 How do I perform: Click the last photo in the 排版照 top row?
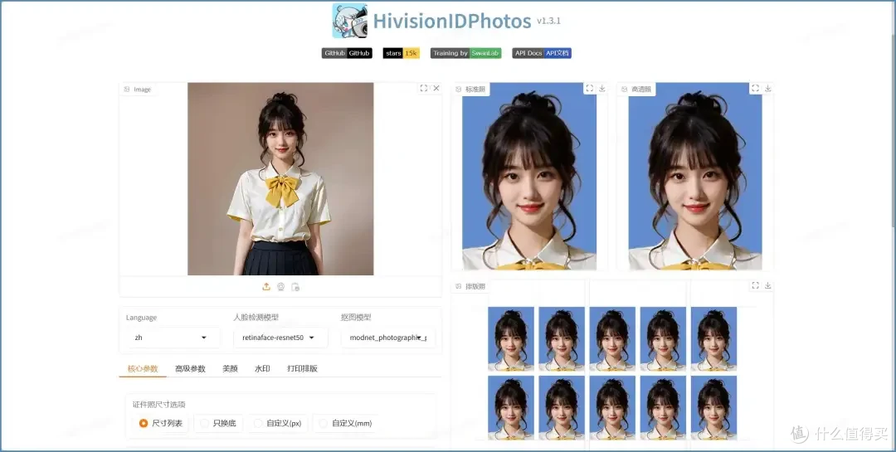point(713,339)
